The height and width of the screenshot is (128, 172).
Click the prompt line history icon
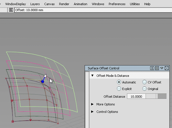(x=11, y=10)
